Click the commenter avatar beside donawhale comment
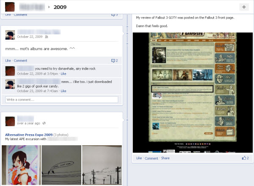Viewport: 254px width, 186px height. 10,70
